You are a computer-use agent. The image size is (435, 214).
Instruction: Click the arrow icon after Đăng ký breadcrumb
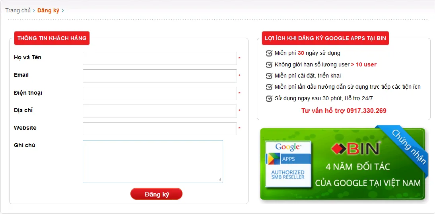(x=63, y=11)
